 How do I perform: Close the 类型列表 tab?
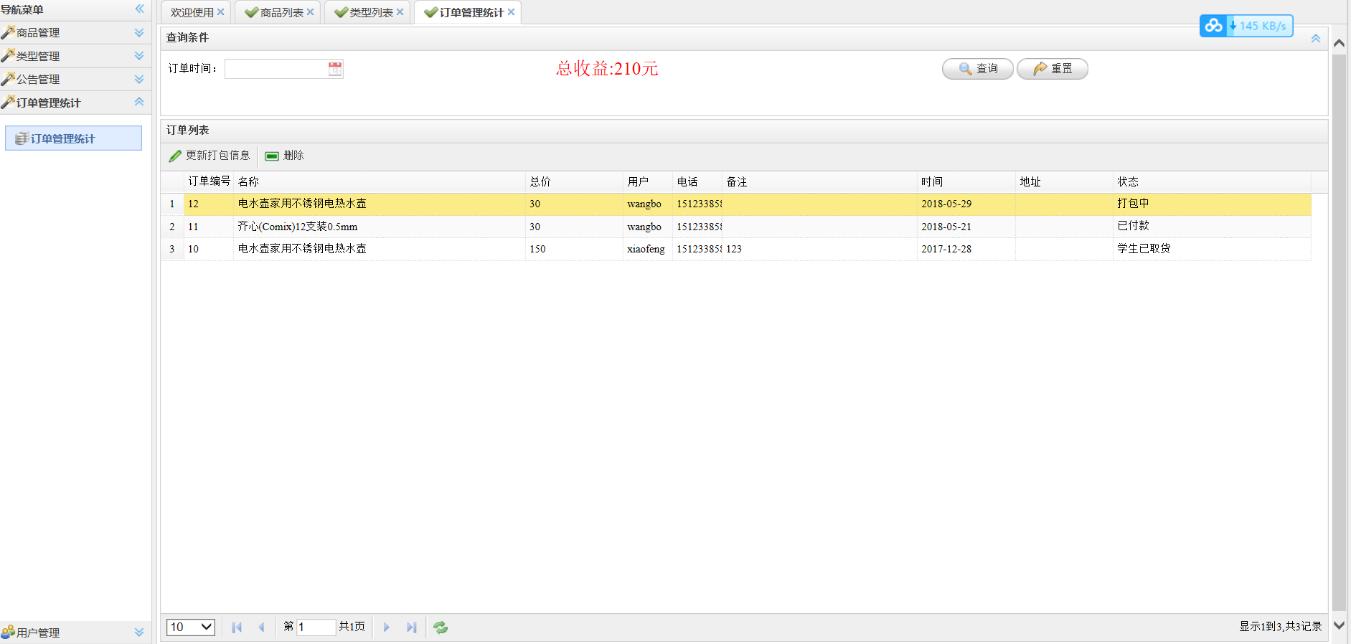400,12
